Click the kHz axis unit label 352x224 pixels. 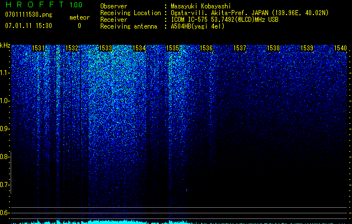5,45
